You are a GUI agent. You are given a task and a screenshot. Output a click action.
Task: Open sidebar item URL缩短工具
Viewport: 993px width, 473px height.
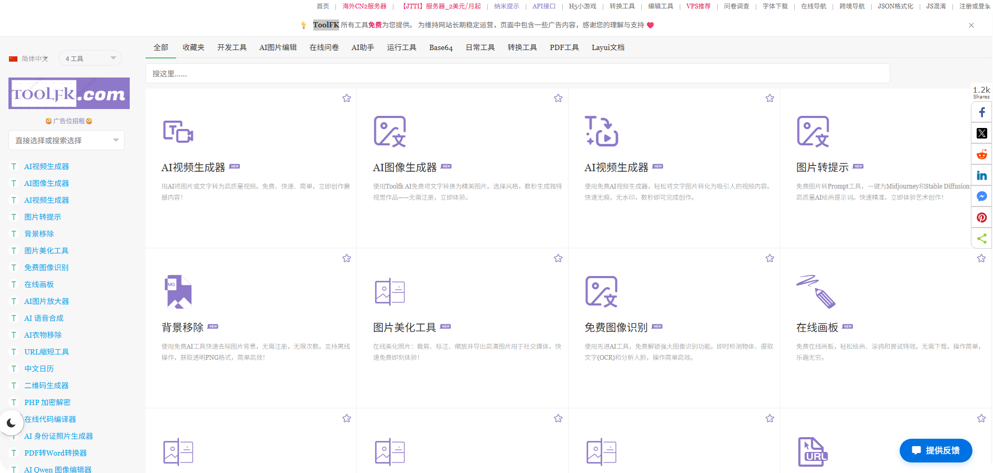point(46,352)
